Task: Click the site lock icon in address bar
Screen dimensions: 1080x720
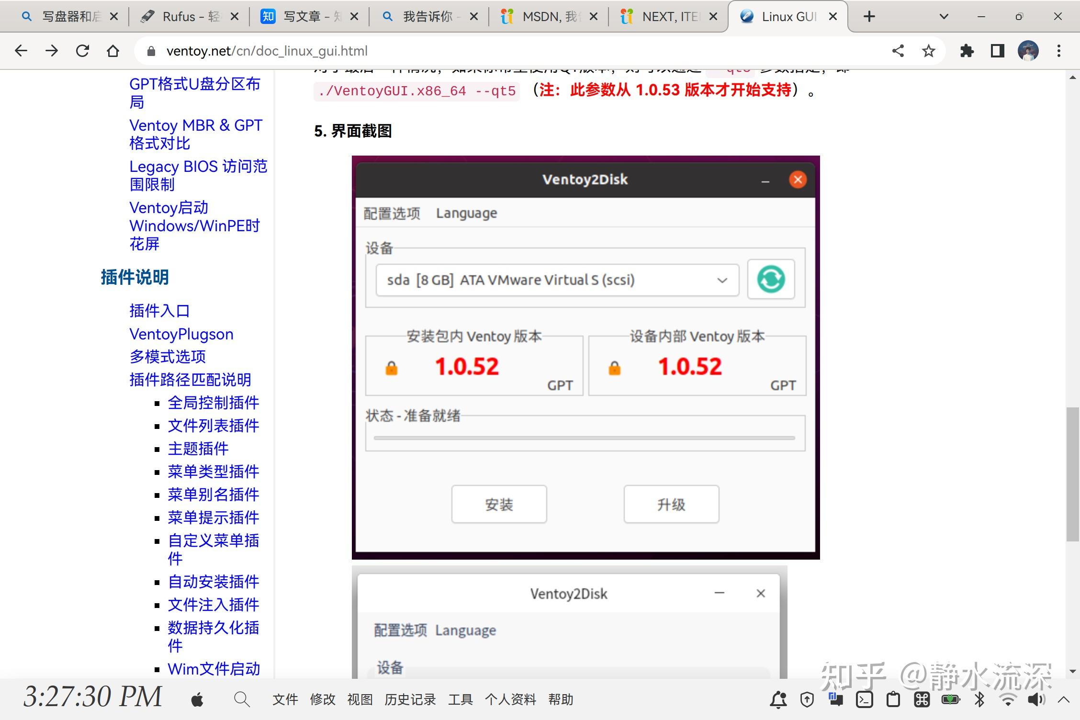Action: click(x=151, y=51)
